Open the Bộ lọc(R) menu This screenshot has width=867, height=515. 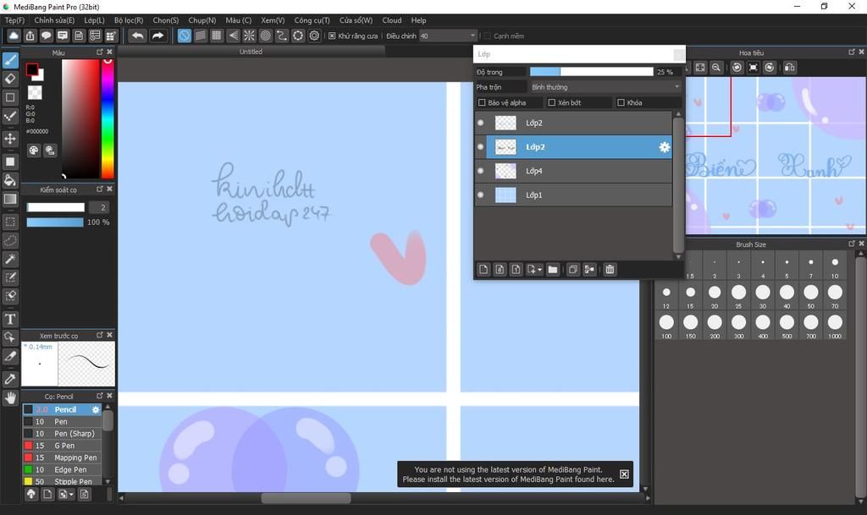pos(129,20)
